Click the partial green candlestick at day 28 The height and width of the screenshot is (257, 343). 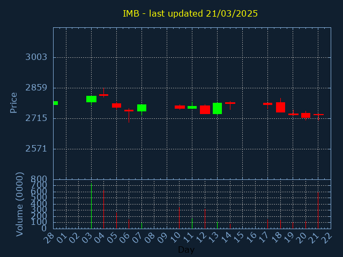click(56, 103)
